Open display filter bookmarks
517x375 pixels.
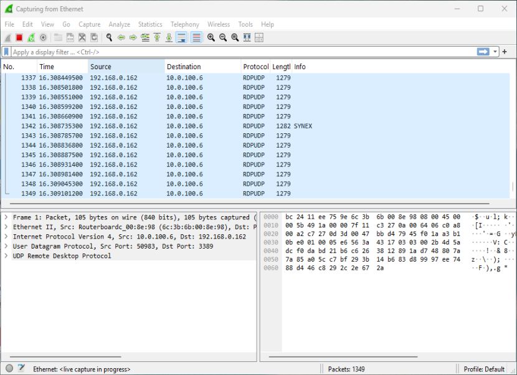[6, 52]
